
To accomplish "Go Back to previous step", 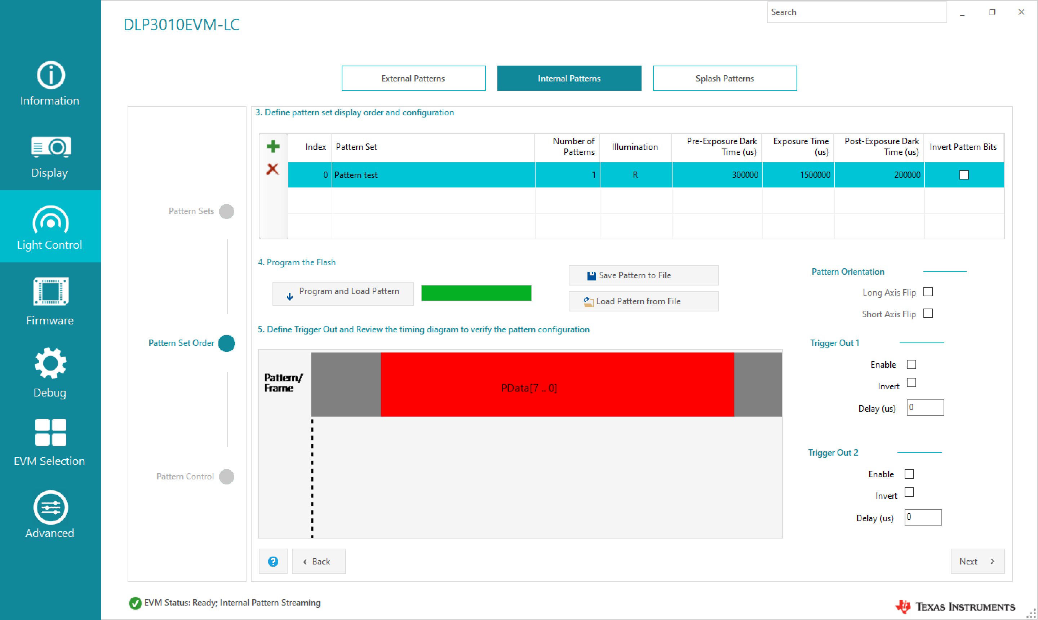I will click(x=319, y=561).
